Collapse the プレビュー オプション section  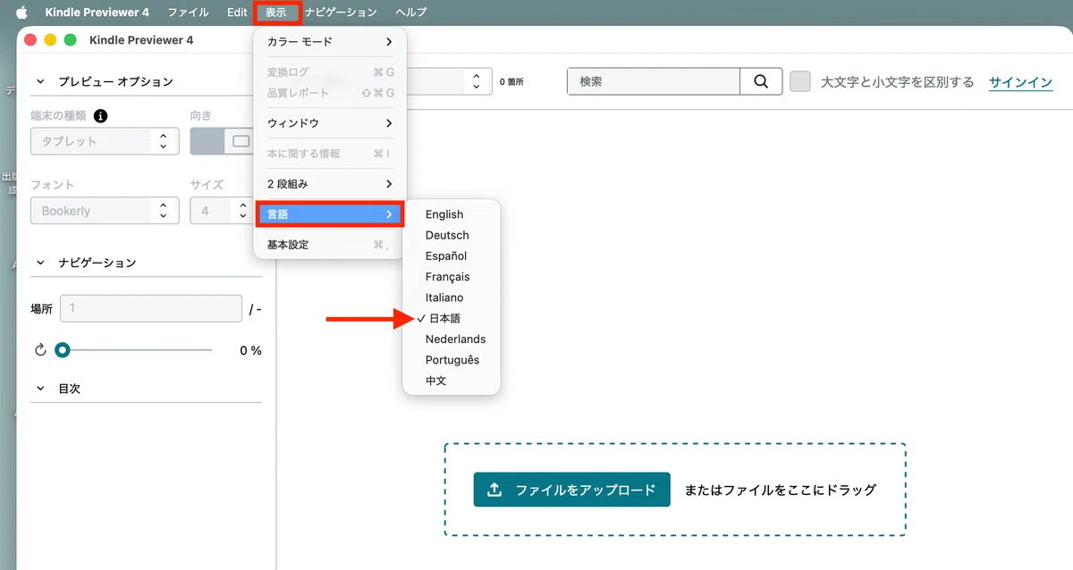pyautogui.click(x=39, y=81)
